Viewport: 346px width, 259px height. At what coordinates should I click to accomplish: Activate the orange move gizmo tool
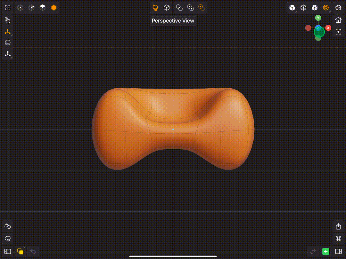pos(7,31)
